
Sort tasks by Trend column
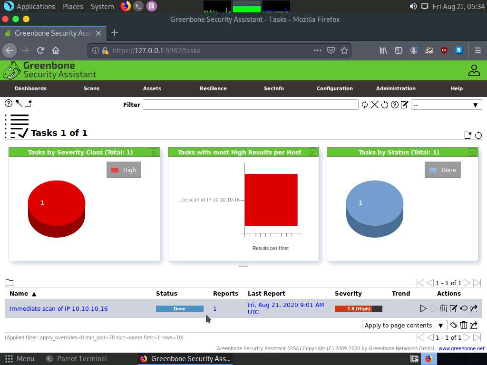[400, 294]
